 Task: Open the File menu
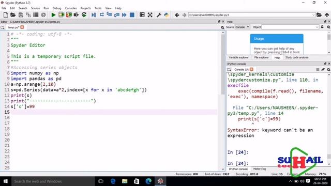(x=4, y=8)
